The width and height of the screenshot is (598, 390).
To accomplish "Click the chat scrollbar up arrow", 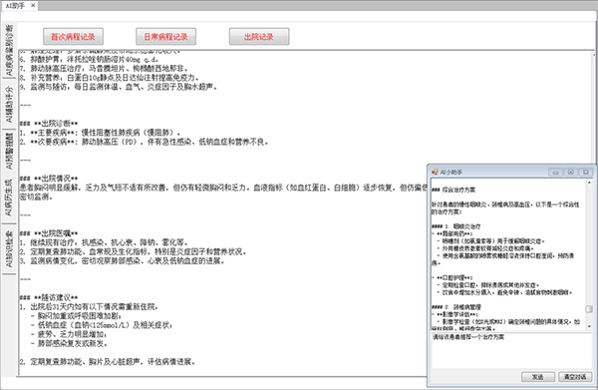I will coord(589,183).
